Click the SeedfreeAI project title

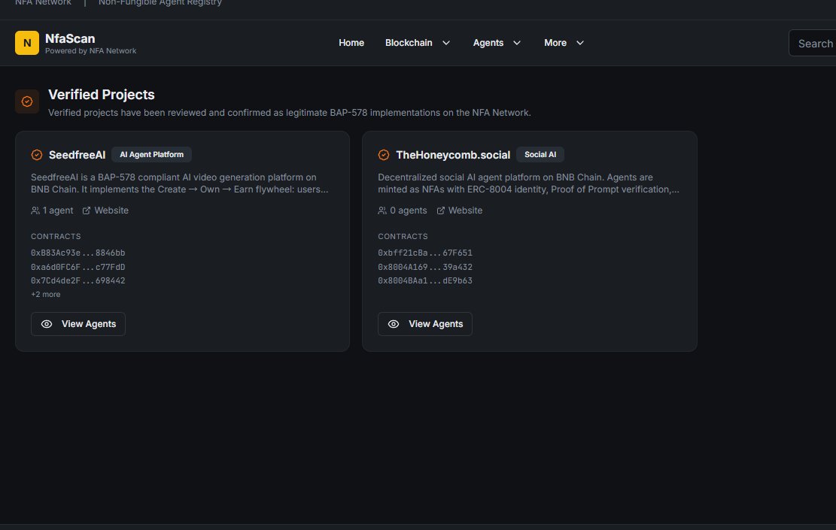(77, 155)
